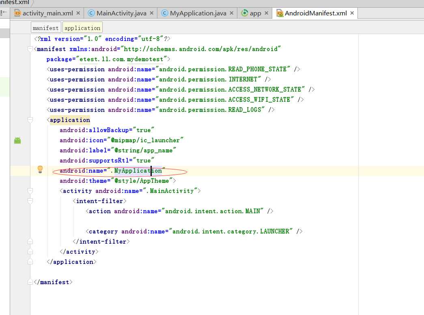Fold at the closing intent-filter marker
Image resolution: width=424 pixels, height=315 pixels.
point(30,241)
